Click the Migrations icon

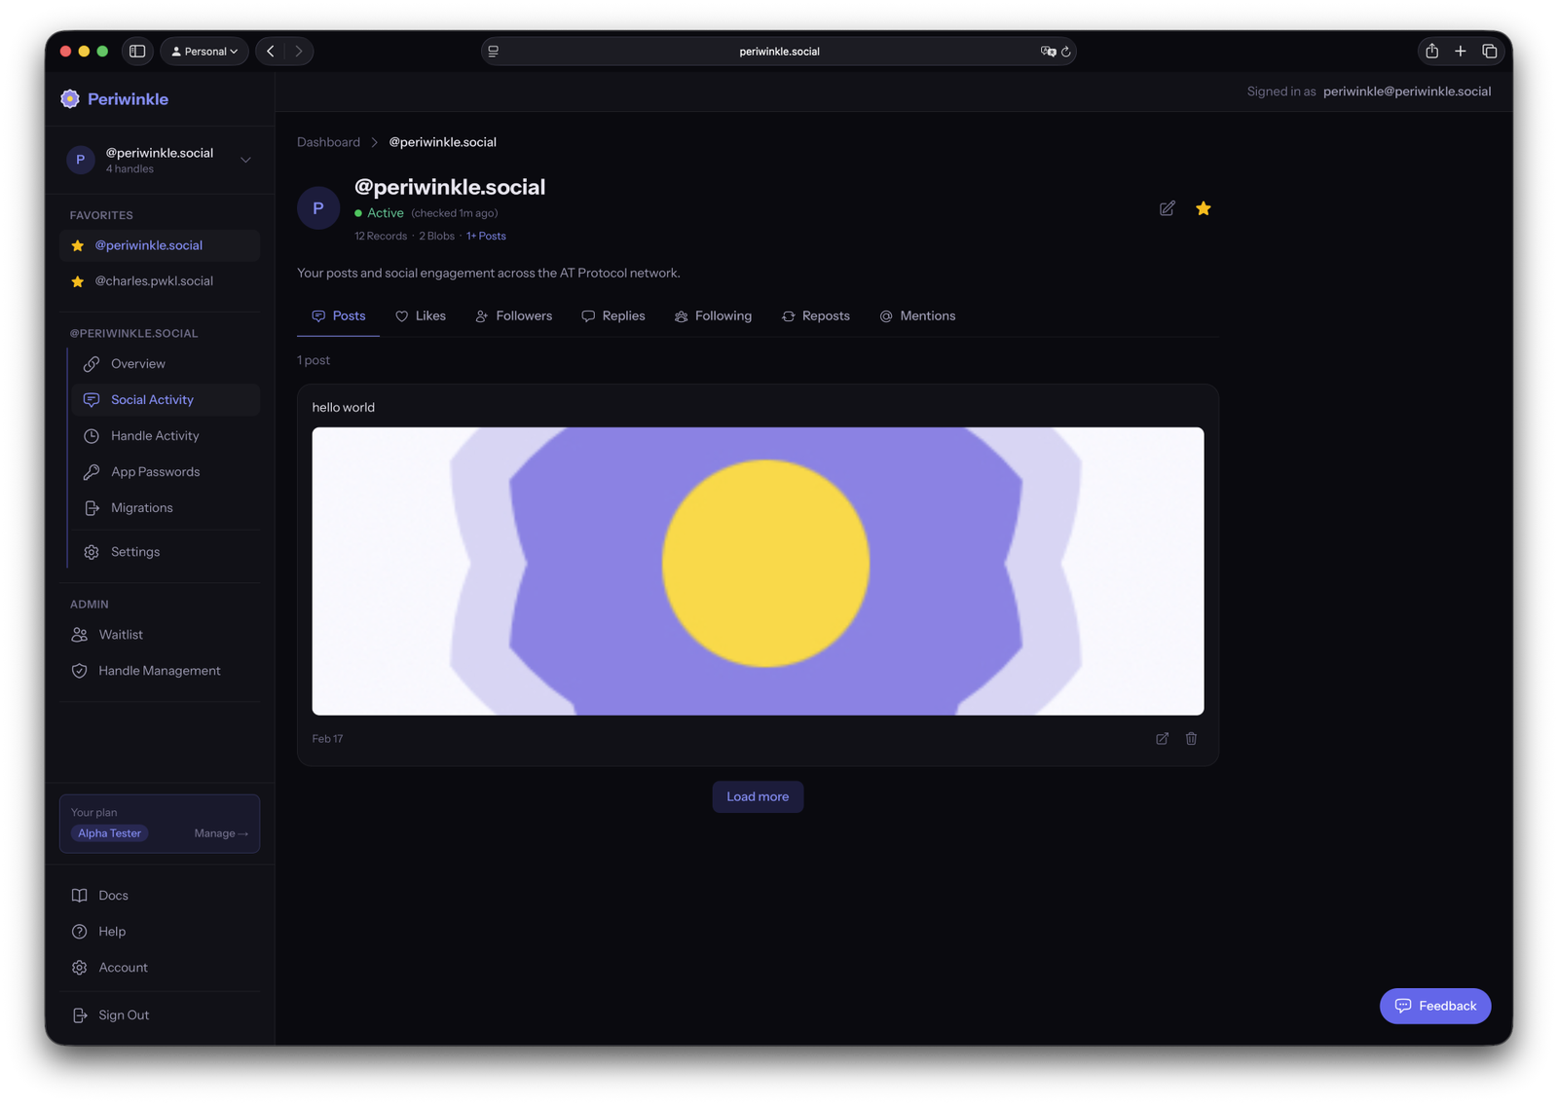pos(91,507)
